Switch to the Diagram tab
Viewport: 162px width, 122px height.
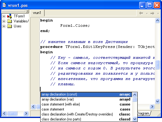(144, 113)
